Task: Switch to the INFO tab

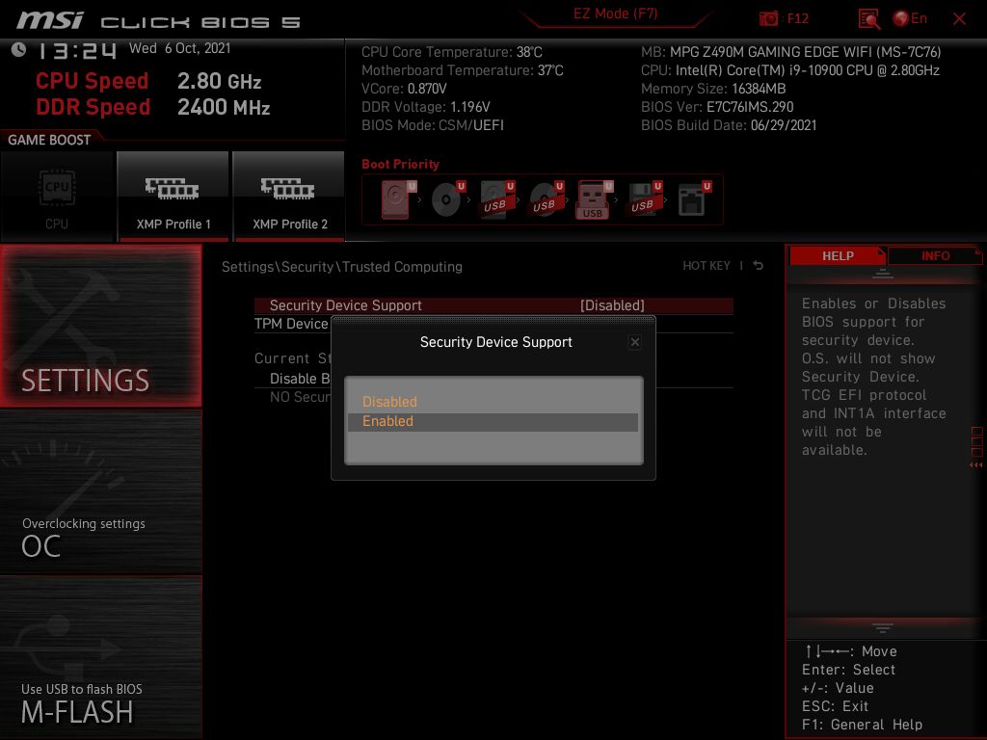Action: coord(935,256)
